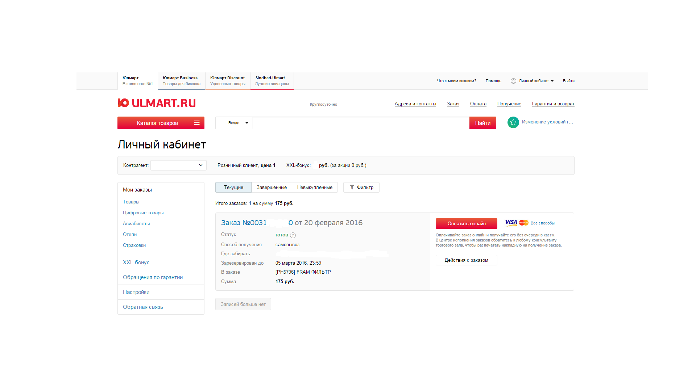The width and height of the screenshot is (696, 391).
Task: Click the order sum 175 руб. value
Action: [285, 281]
